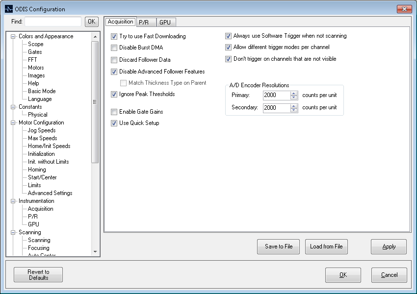Click the Save to File button
The height and width of the screenshot is (294, 417).
(278, 246)
